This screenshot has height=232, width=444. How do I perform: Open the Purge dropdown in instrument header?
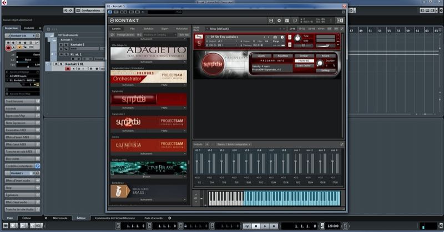276,42
